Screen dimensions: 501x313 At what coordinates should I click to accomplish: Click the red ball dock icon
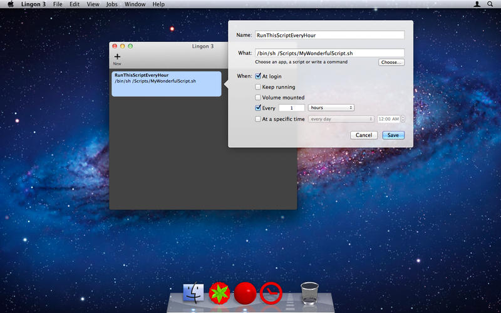coord(245,292)
